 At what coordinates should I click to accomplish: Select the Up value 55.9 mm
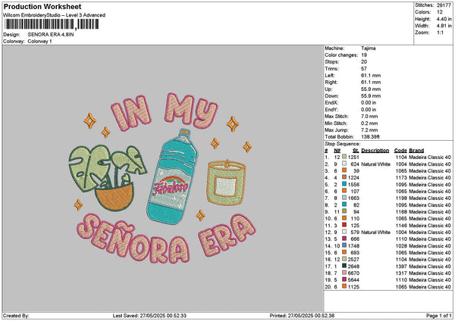tap(371, 89)
